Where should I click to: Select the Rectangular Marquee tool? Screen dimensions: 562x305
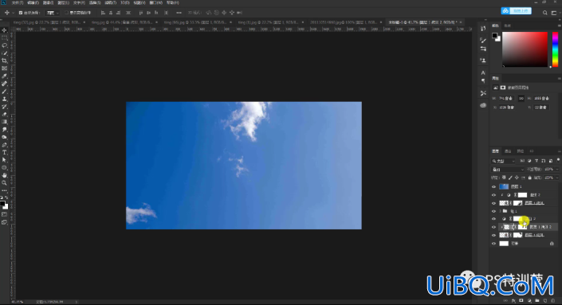(x=4, y=38)
